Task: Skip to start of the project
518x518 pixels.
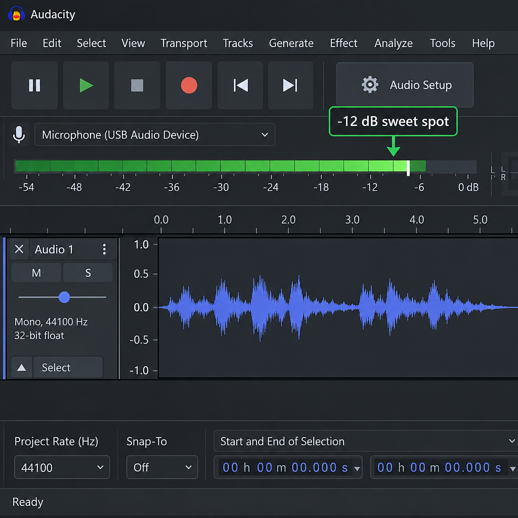Action: [x=240, y=85]
